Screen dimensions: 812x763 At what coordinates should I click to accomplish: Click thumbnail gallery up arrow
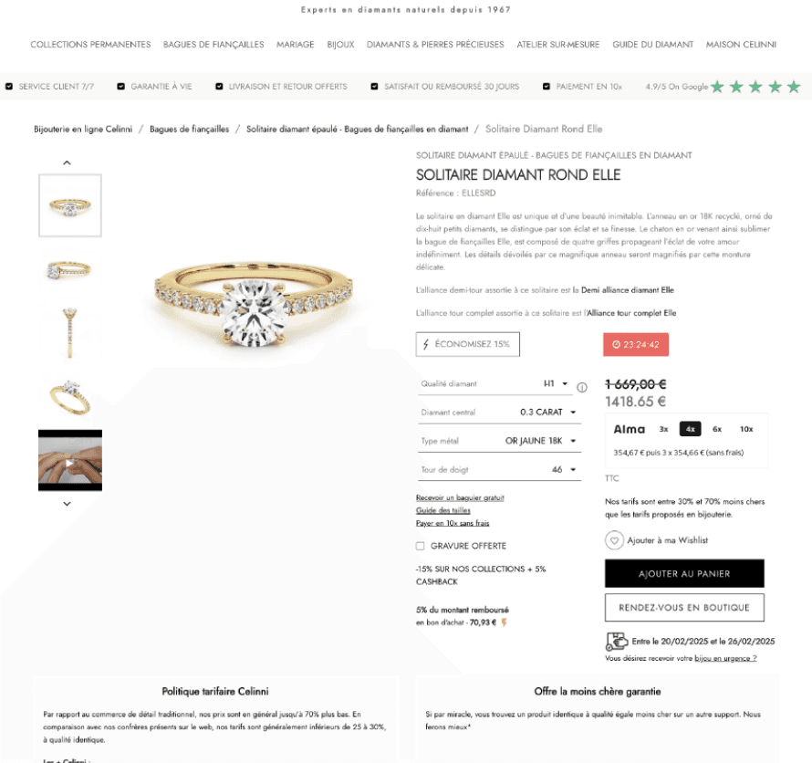pyautogui.click(x=67, y=162)
